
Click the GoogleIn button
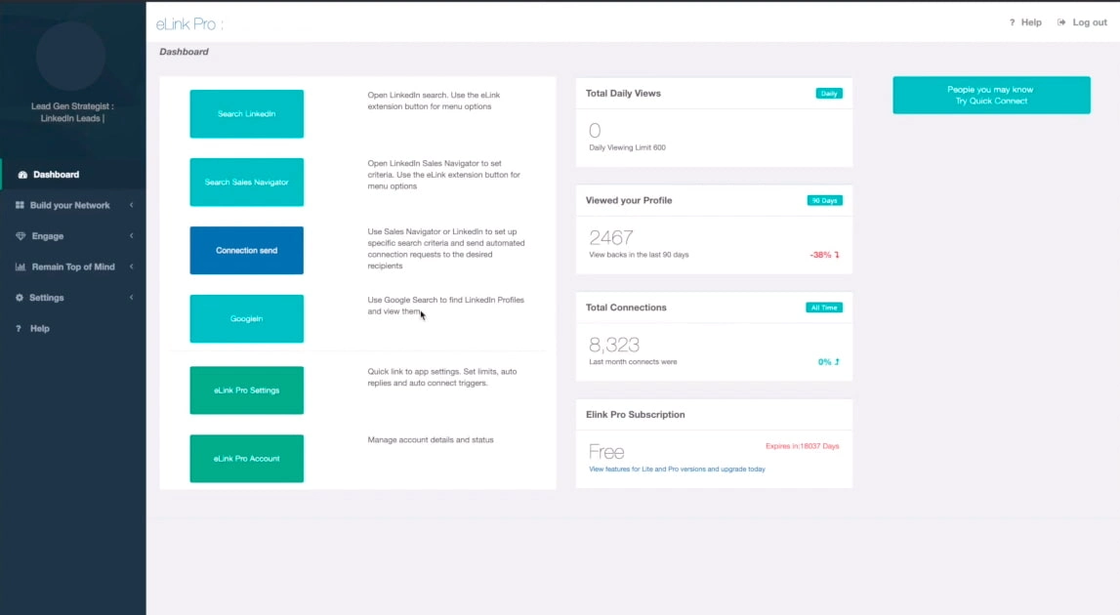(x=246, y=318)
